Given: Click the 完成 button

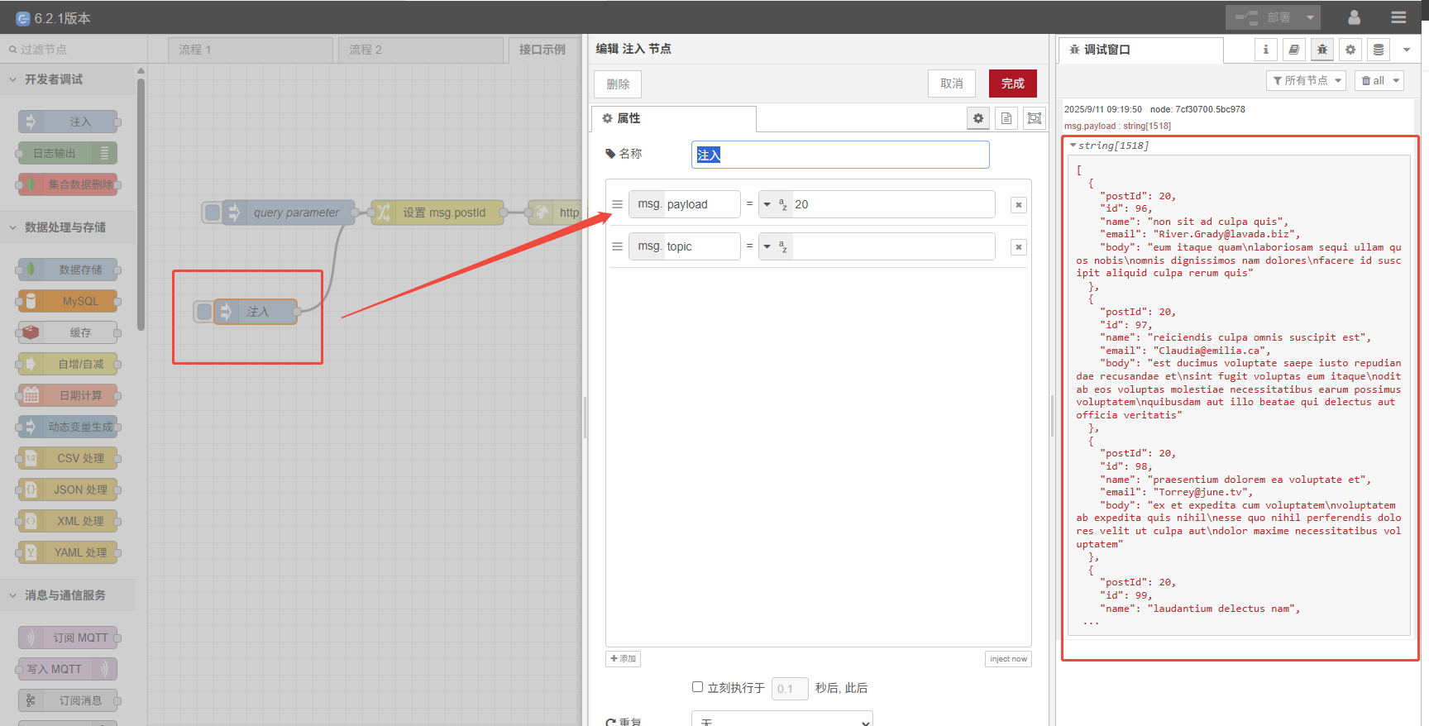Looking at the screenshot, I should coord(1013,84).
